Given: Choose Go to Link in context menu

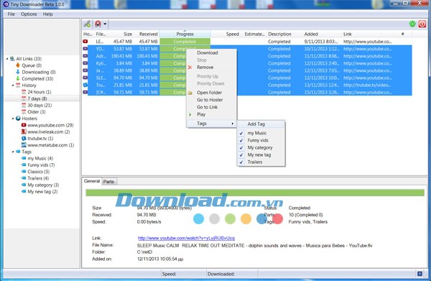Looking at the screenshot, I should 207,107.
